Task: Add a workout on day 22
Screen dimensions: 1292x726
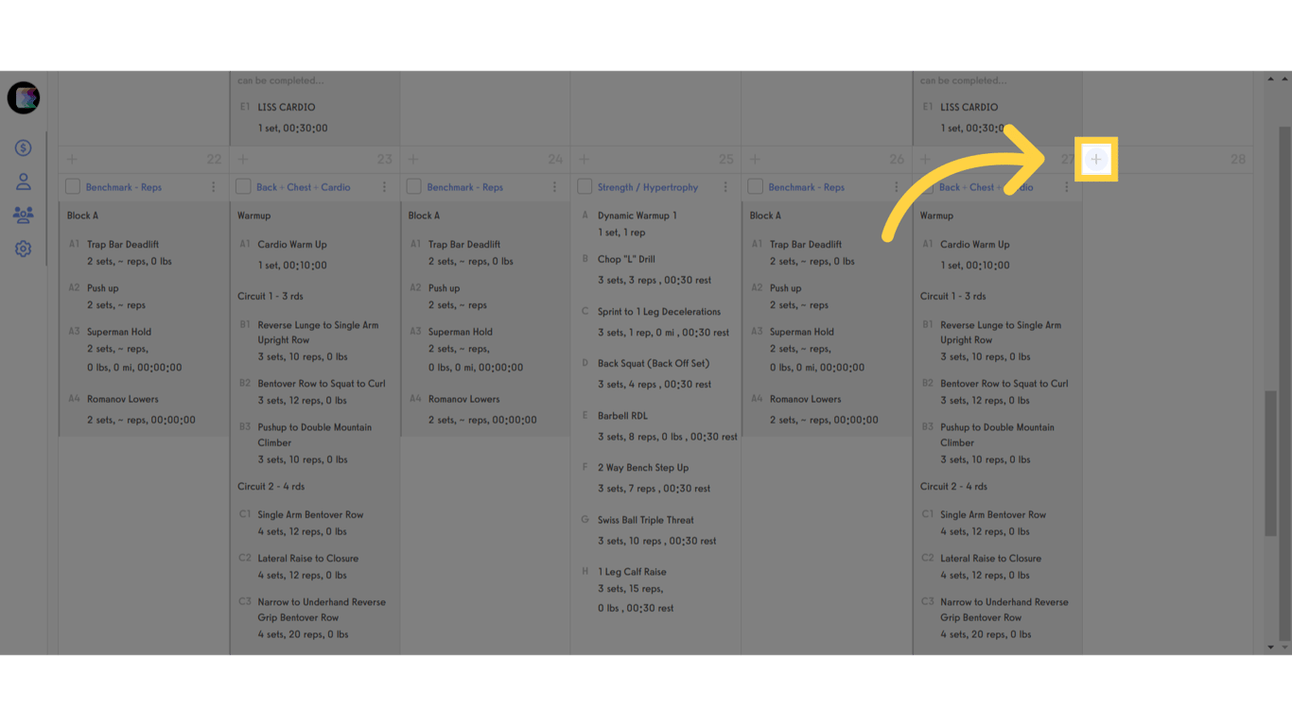Action: (x=72, y=160)
